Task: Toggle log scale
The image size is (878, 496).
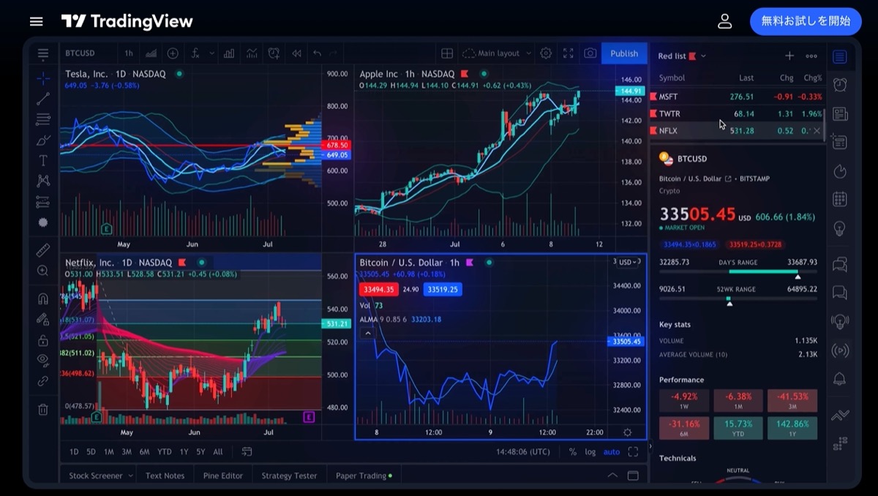Action: coord(590,452)
